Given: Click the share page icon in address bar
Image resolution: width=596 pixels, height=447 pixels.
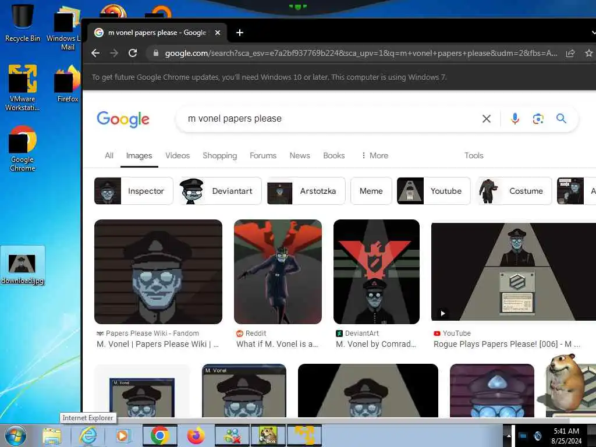Looking at the screenshot, I should tap(570, 53).
